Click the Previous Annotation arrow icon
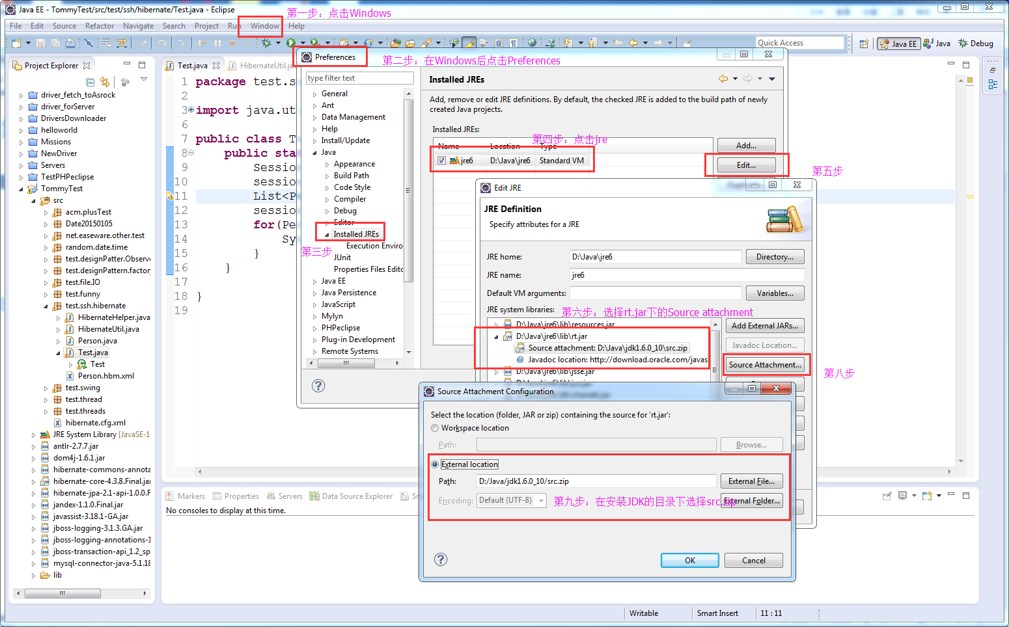The width and height of the screenshot is (1009, 627). pyautogui.click(x=592, y=43)
